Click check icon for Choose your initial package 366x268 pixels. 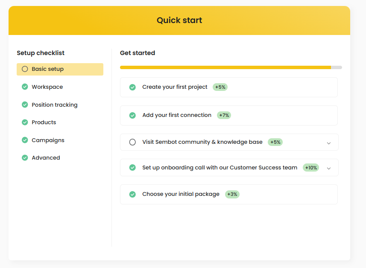132,194
